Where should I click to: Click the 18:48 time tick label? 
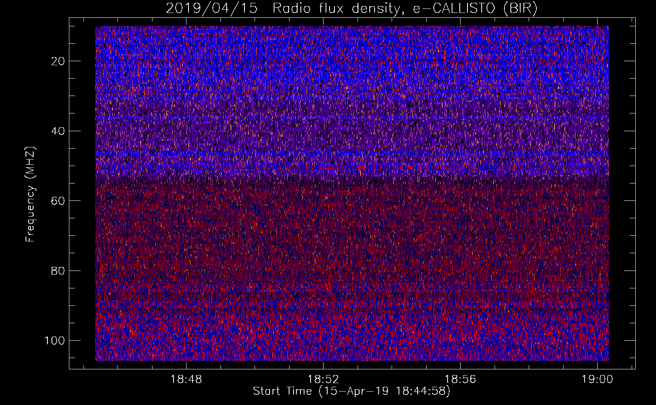click(186, 379)
